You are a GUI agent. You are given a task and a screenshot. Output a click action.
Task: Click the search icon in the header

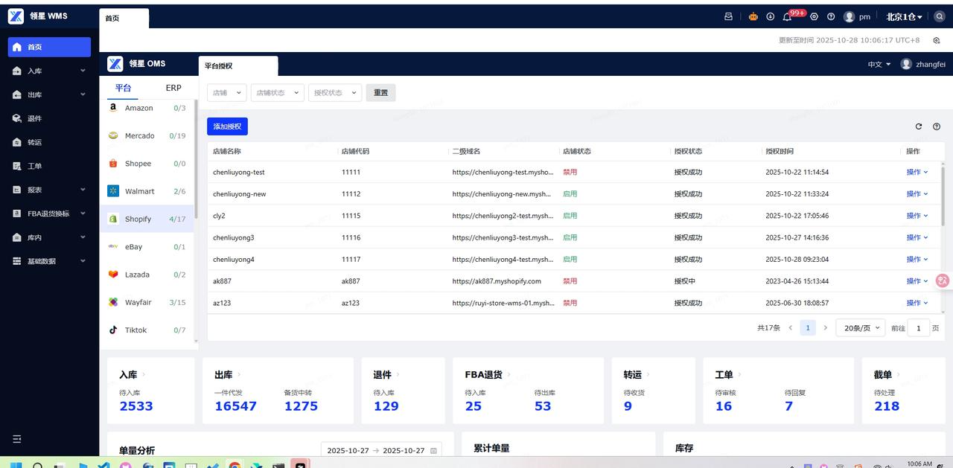(x=940, y=16)
